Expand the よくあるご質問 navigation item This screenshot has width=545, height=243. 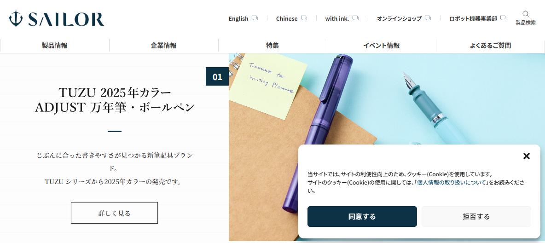coord(490,45)
